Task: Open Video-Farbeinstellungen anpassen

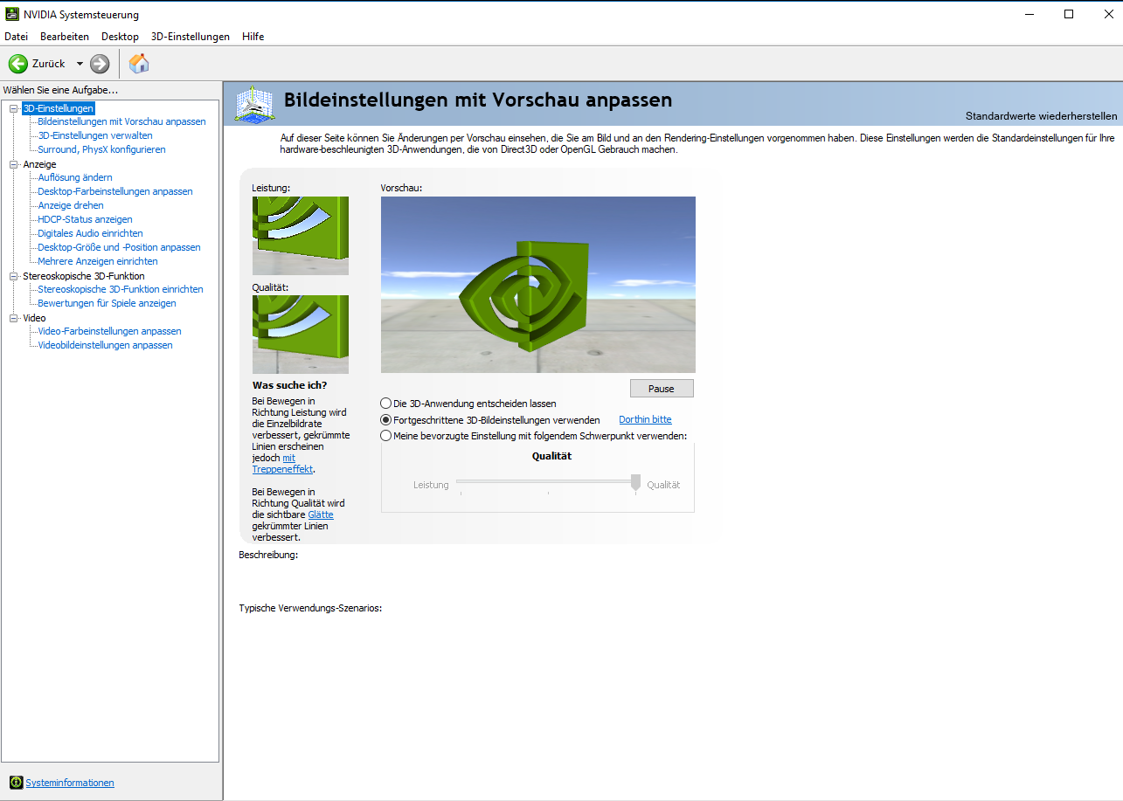Action: [x=109, y=331]
